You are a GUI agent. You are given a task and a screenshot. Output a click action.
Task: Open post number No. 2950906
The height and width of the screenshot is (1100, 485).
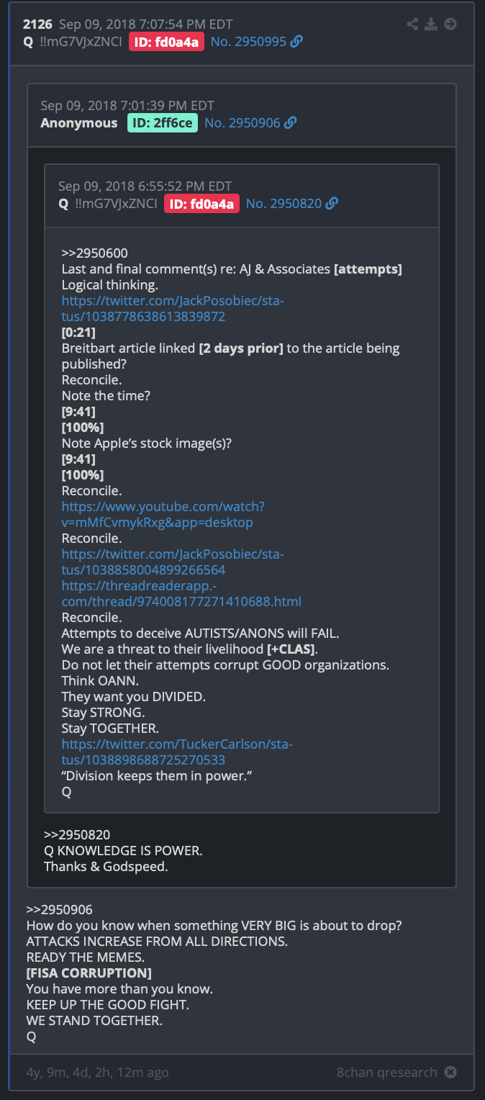[242, 123]
